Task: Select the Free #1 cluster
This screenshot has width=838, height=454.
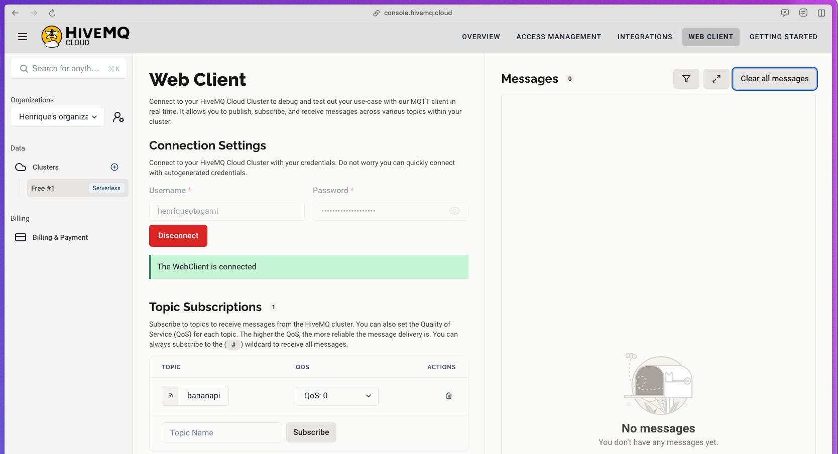Action: pos(78,188)
